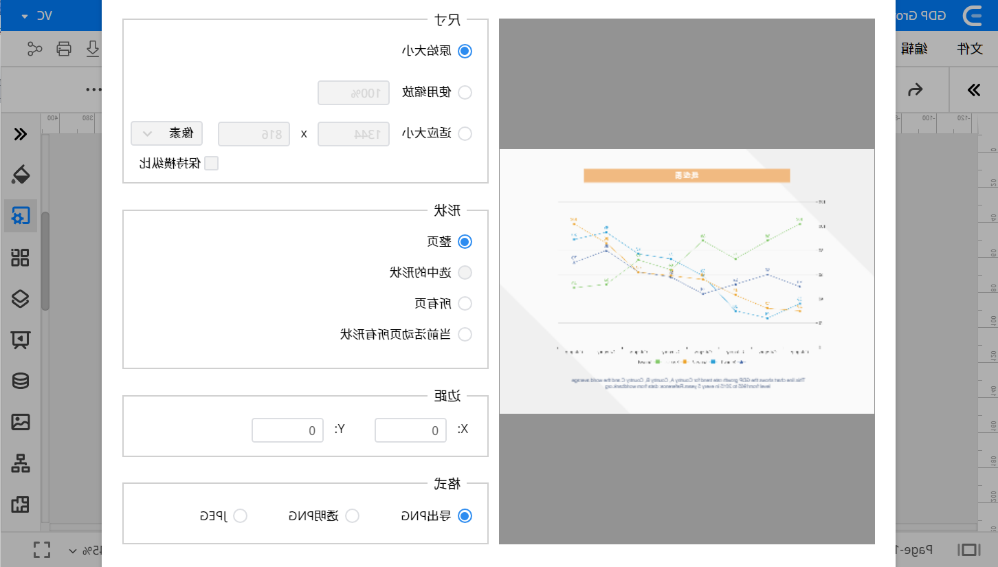This screenshot has width=998, height=567.
Task: Select the 当前活动页所有形状 radio button
Action: click(465, 335)
